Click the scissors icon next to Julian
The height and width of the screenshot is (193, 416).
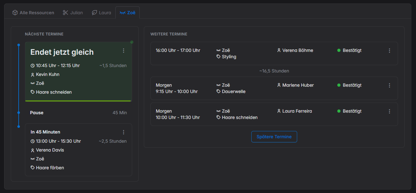(x=65, y=13)
